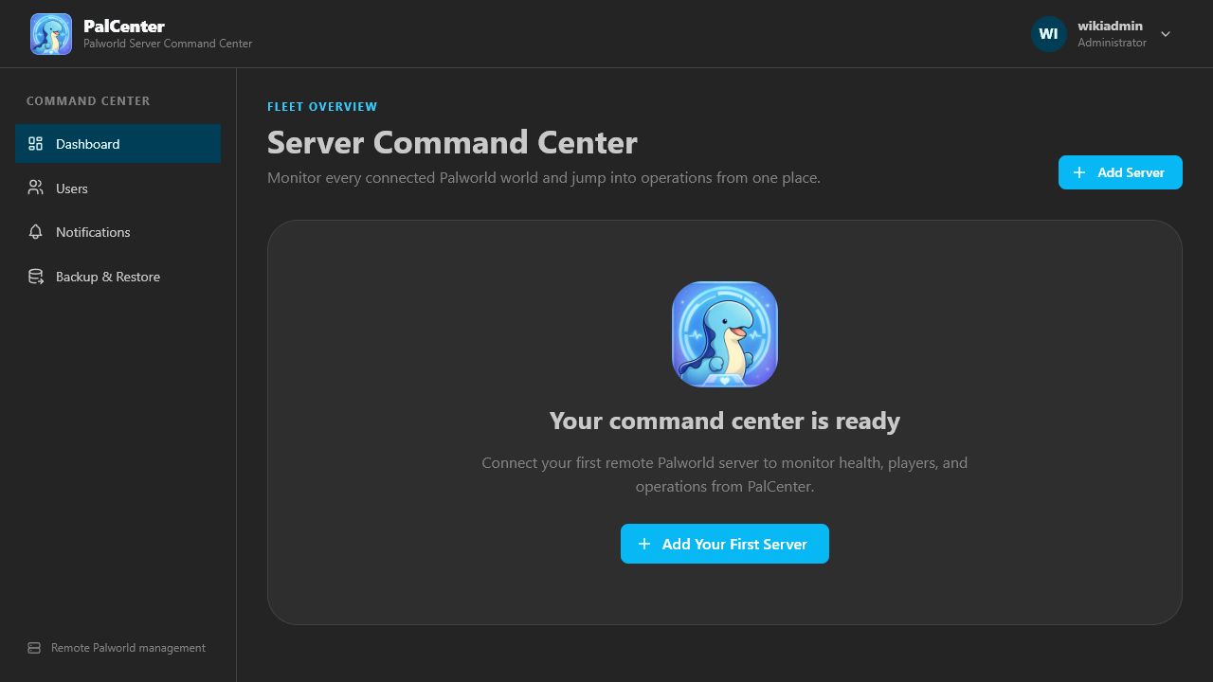Click 'Your command center is ready' heading

725,421
